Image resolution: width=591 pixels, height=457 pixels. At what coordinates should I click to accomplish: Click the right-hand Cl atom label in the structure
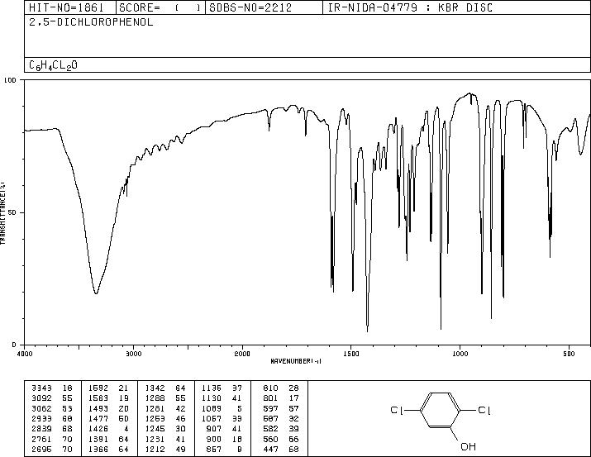(x=484, y=410)
